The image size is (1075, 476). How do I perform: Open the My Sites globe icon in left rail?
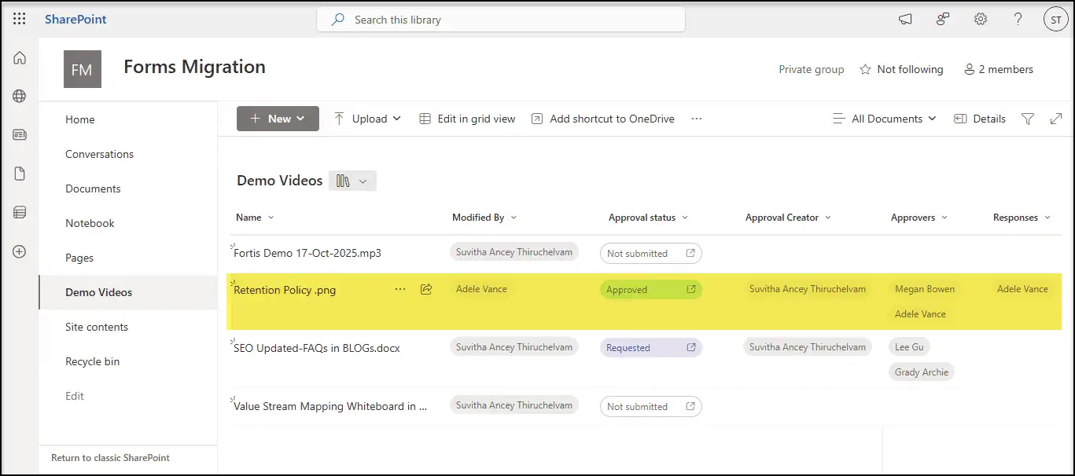(x=19, y=96)
